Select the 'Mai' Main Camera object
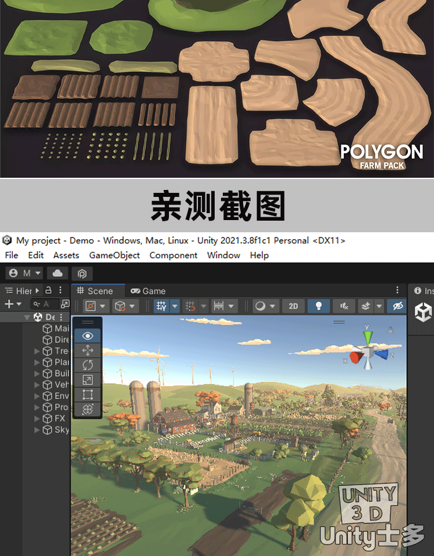434x556 pixels. click(x=56, y=328)
